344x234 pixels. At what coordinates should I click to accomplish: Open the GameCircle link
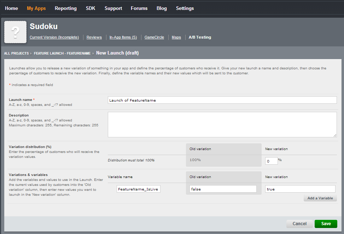[x=154, y=37]
